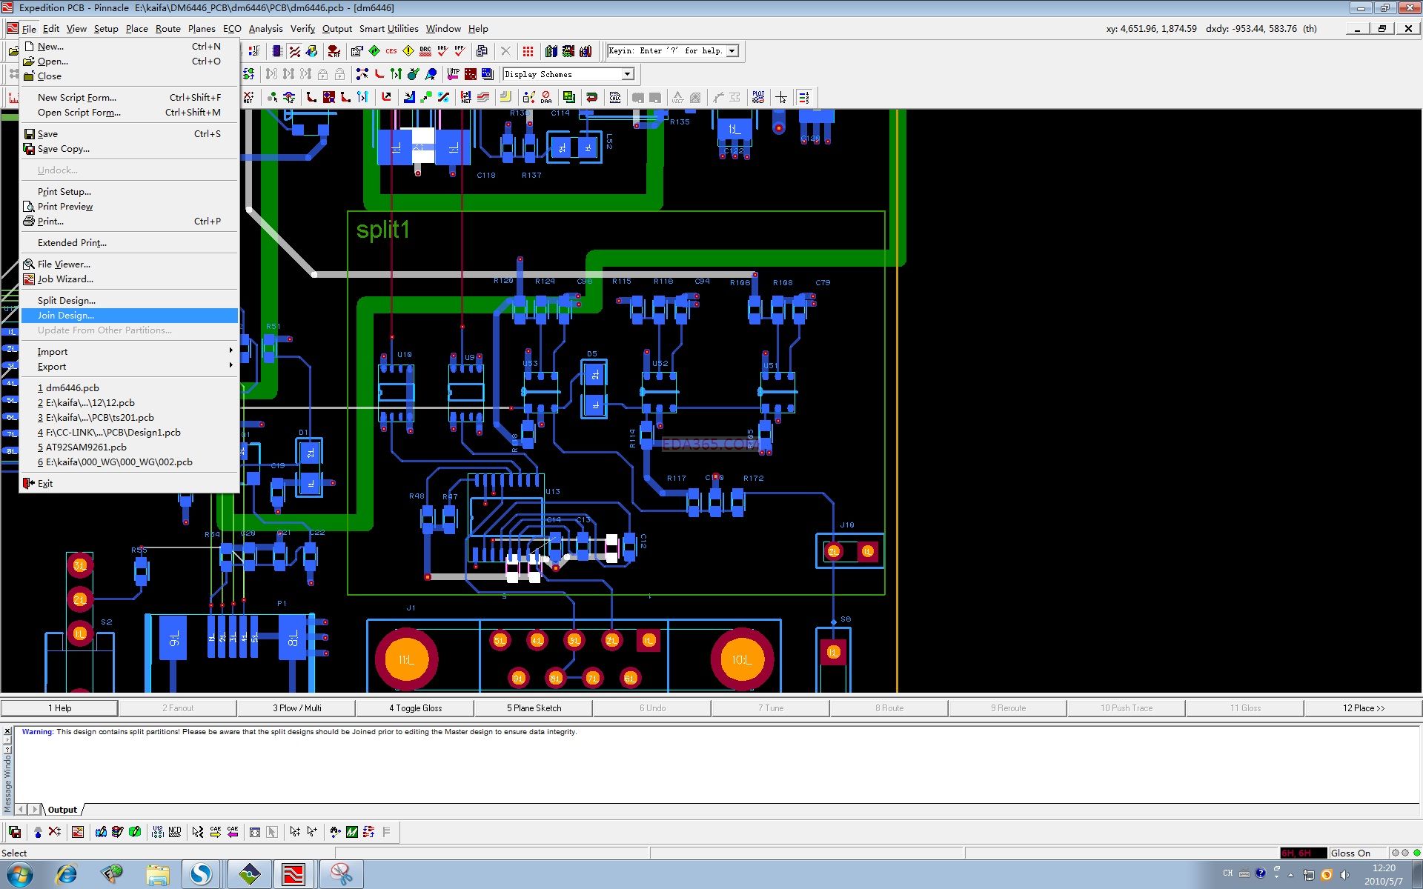The height and width of the screenshot is (889, 1423).
Task: Select Join Design from File menu
Action: point(66,316)
